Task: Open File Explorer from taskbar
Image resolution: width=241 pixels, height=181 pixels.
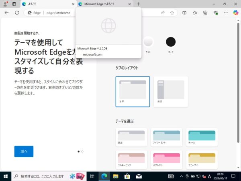Action: click(x=116, y=176)
